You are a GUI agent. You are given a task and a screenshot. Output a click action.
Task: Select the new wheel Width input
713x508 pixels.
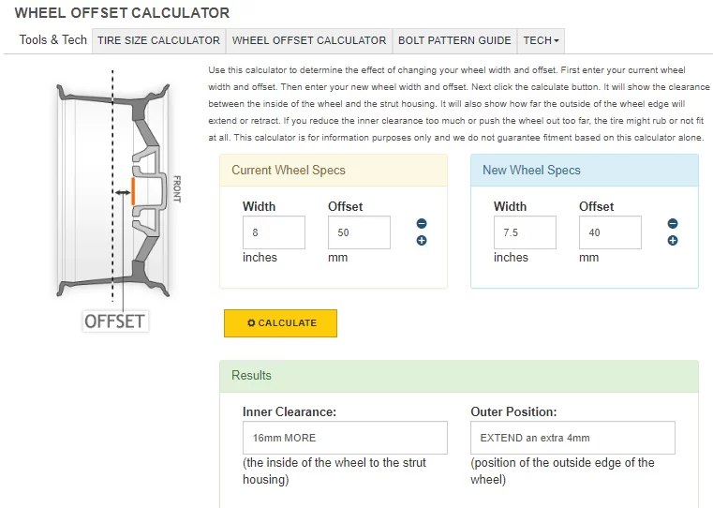(x=525, y=232)
